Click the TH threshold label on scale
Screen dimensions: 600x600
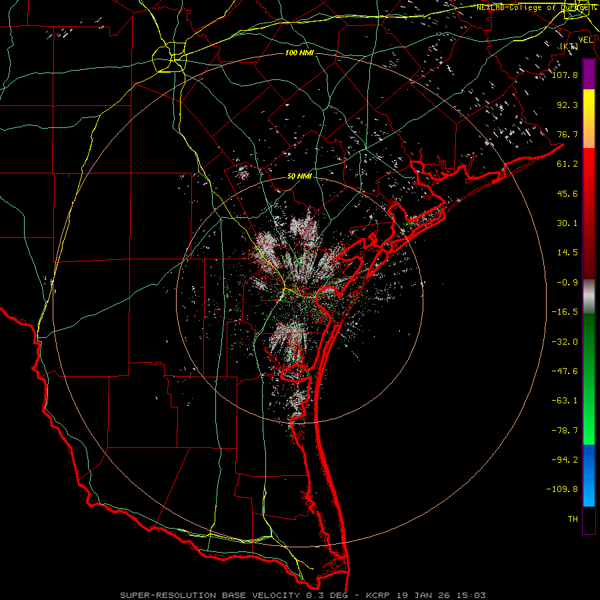coord(573,519)
